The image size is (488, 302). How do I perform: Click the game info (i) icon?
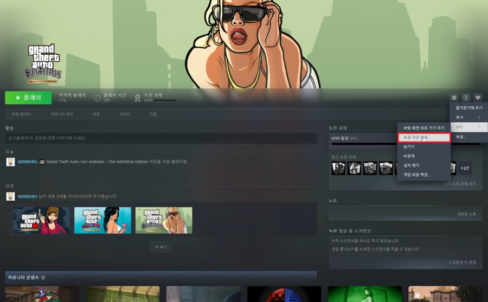pos(466,98)
